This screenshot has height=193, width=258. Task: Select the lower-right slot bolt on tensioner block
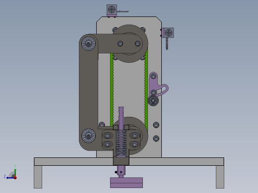[134, 145]
